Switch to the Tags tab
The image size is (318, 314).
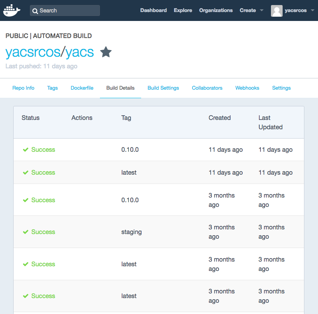click(x=52, y=88)
